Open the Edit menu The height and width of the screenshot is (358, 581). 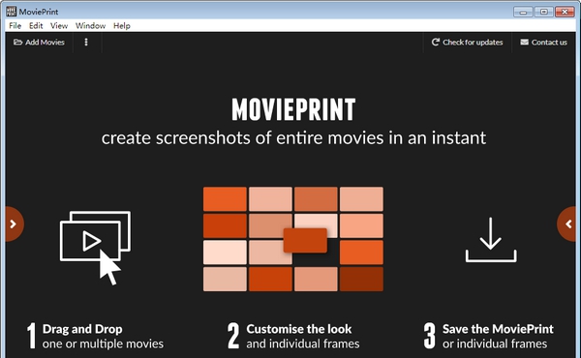[36, 25]
